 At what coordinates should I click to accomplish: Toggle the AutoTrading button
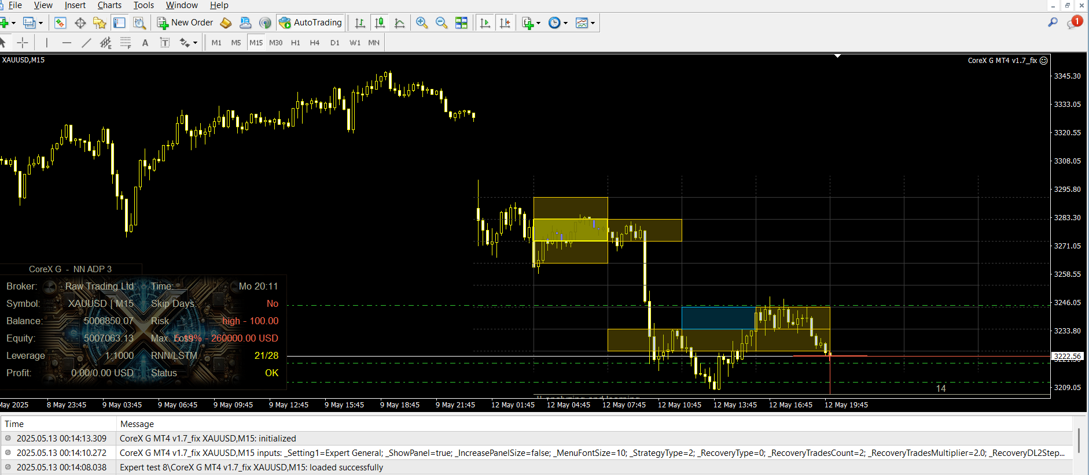coord(311,23)
